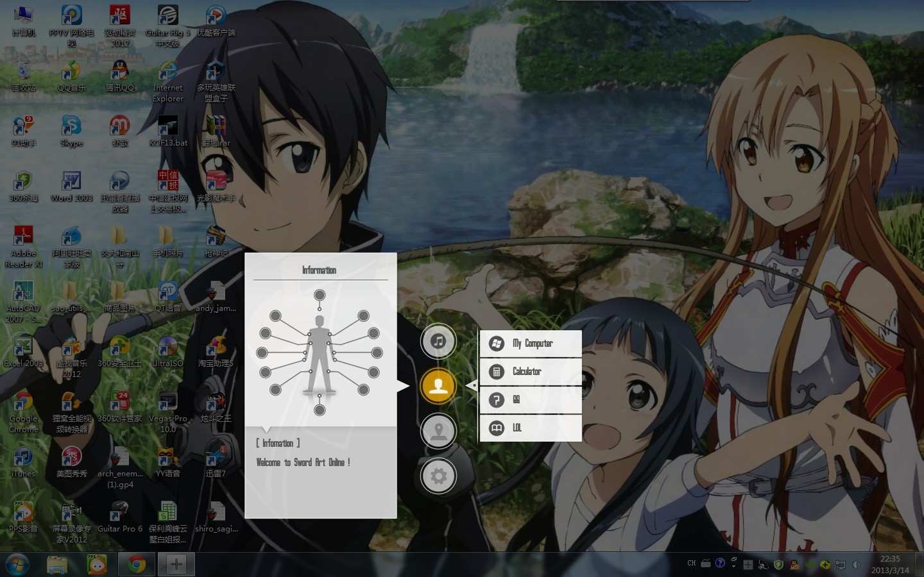Launch UltraISO desktop shortcut

tap(167, 352)
